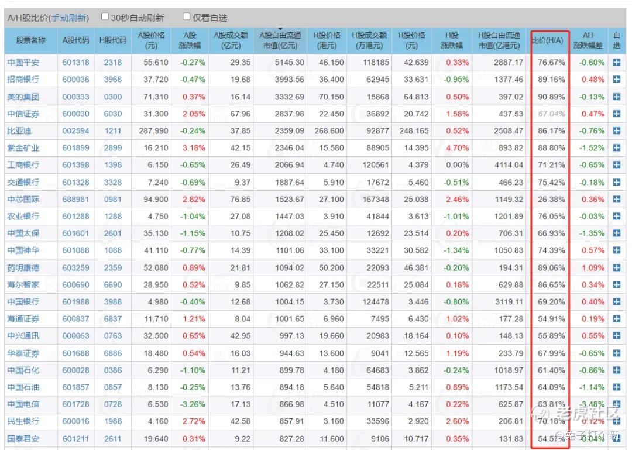Add 中国平安 to watchlist plus icon
Viewport: 632px width, 450px height.
616,63
